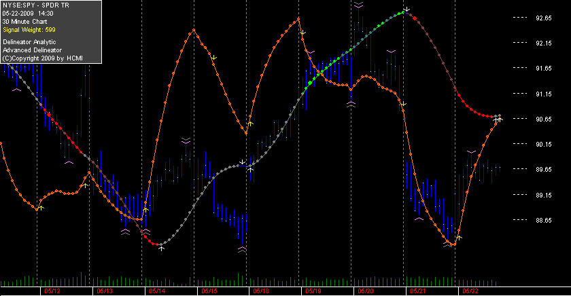This screenshot has height=296, width=571.
Task: Click the 05/22 date label
Action: (x=470, y=291)
